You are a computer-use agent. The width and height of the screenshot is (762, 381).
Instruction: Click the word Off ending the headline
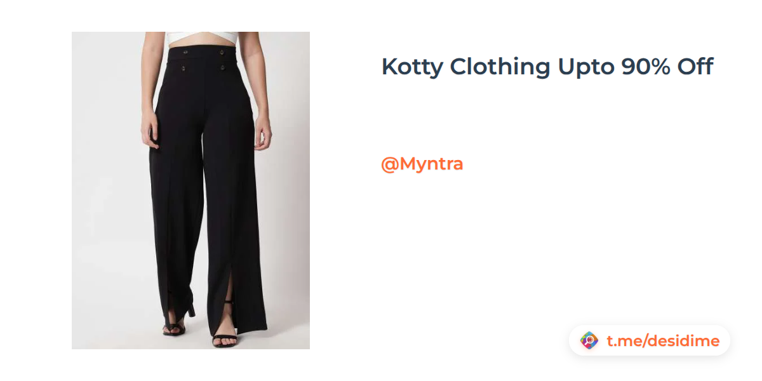pos(695,66)
